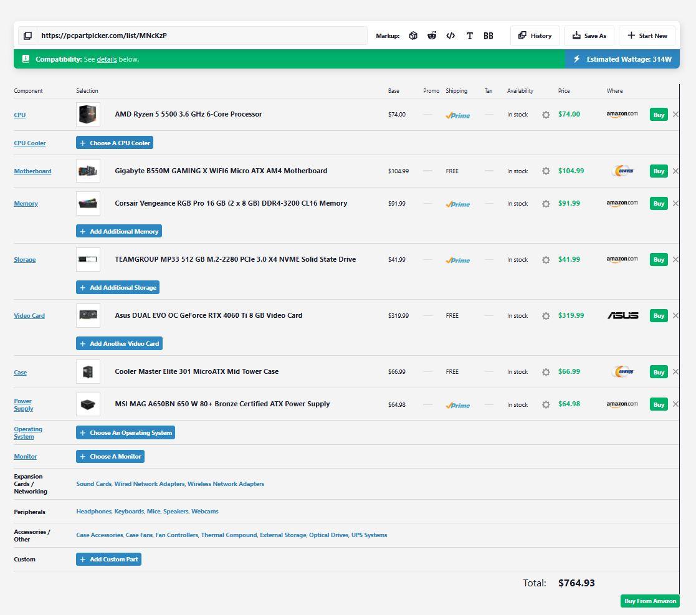Screen dimensions: 696x615
Task: Open the Cooler Master case thumbnail
Action: [x=88, y=372]
